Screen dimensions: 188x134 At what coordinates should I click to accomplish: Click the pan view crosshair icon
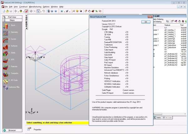tap(15, 11)
